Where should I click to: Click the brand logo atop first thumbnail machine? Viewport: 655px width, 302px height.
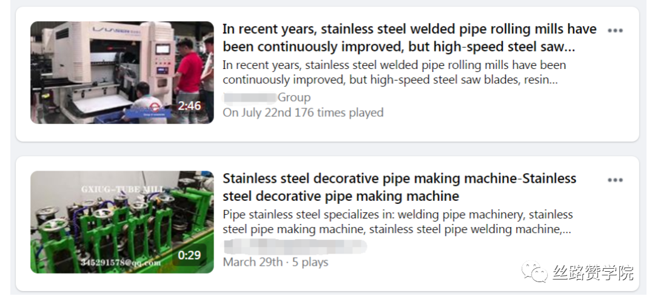click(84, 30)
